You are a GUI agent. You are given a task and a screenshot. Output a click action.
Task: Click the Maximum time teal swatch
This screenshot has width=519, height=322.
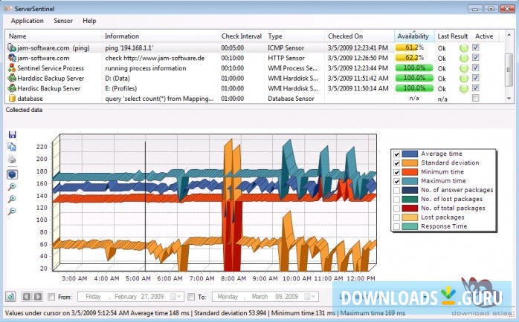[x=410, y=181]
